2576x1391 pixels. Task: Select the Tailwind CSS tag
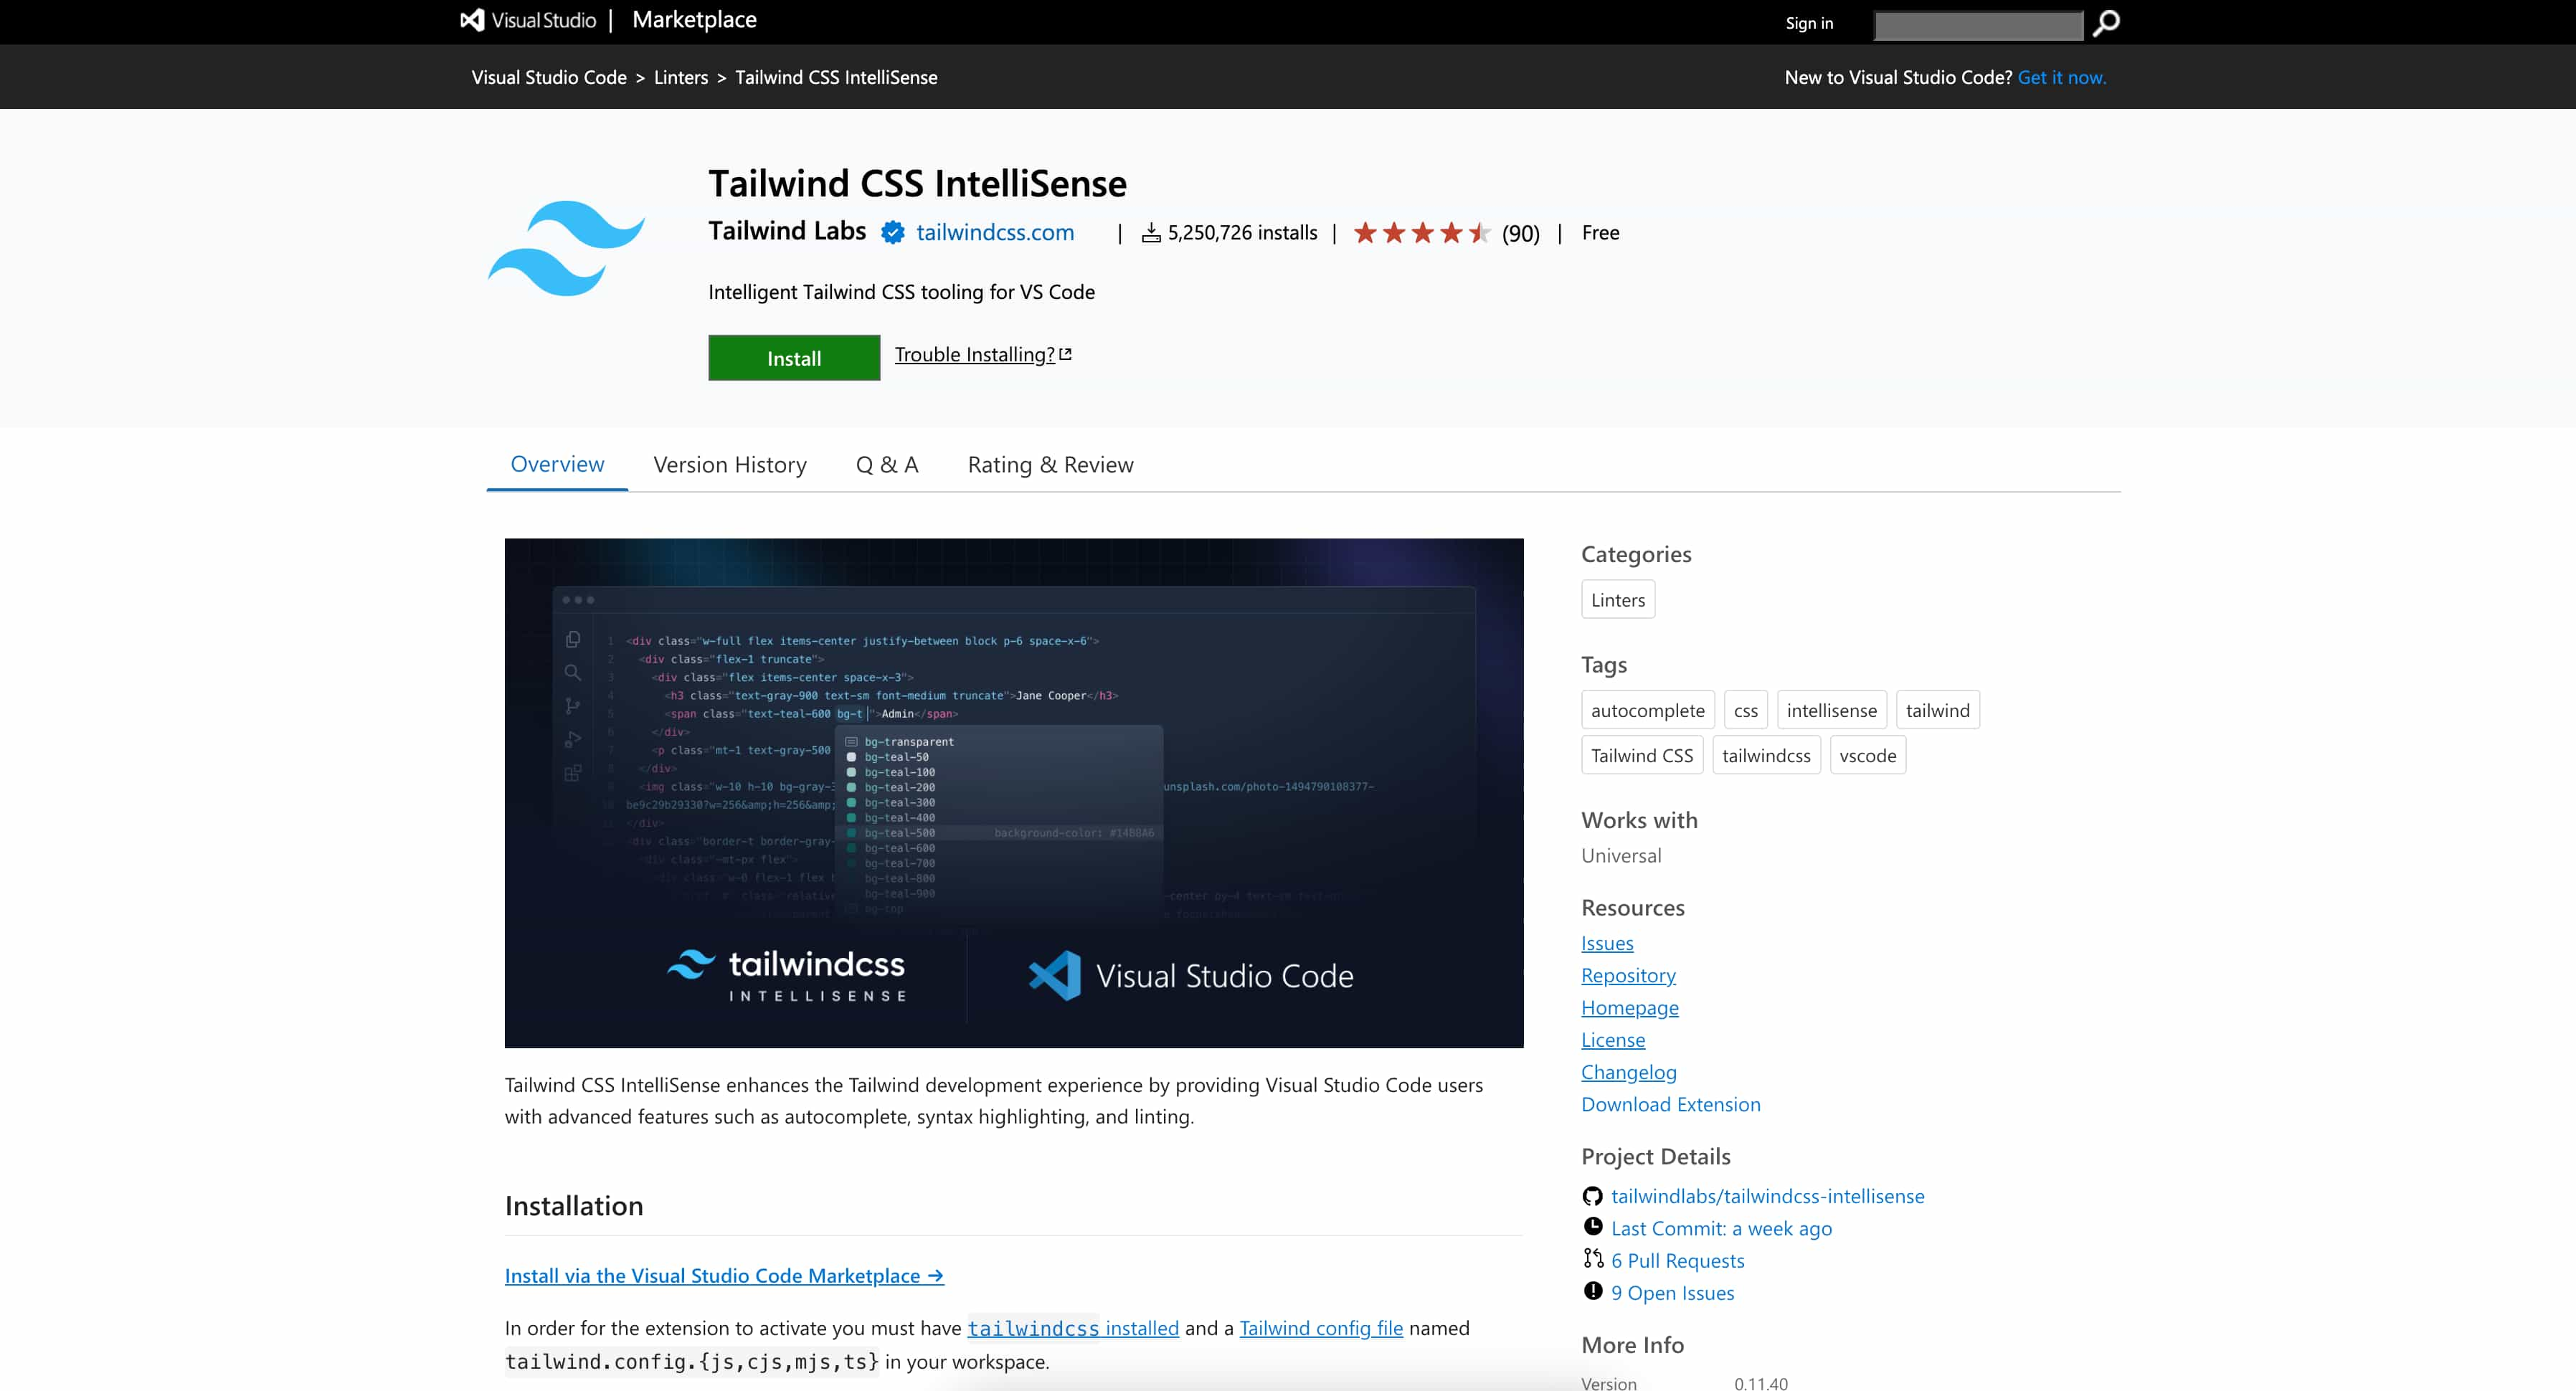point(1642,755)
